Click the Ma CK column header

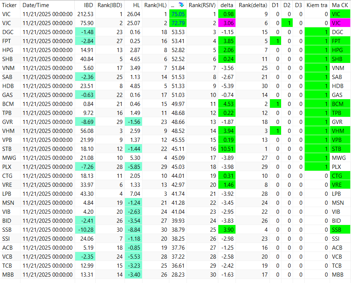pyautogui.click(x=340, y=5)
